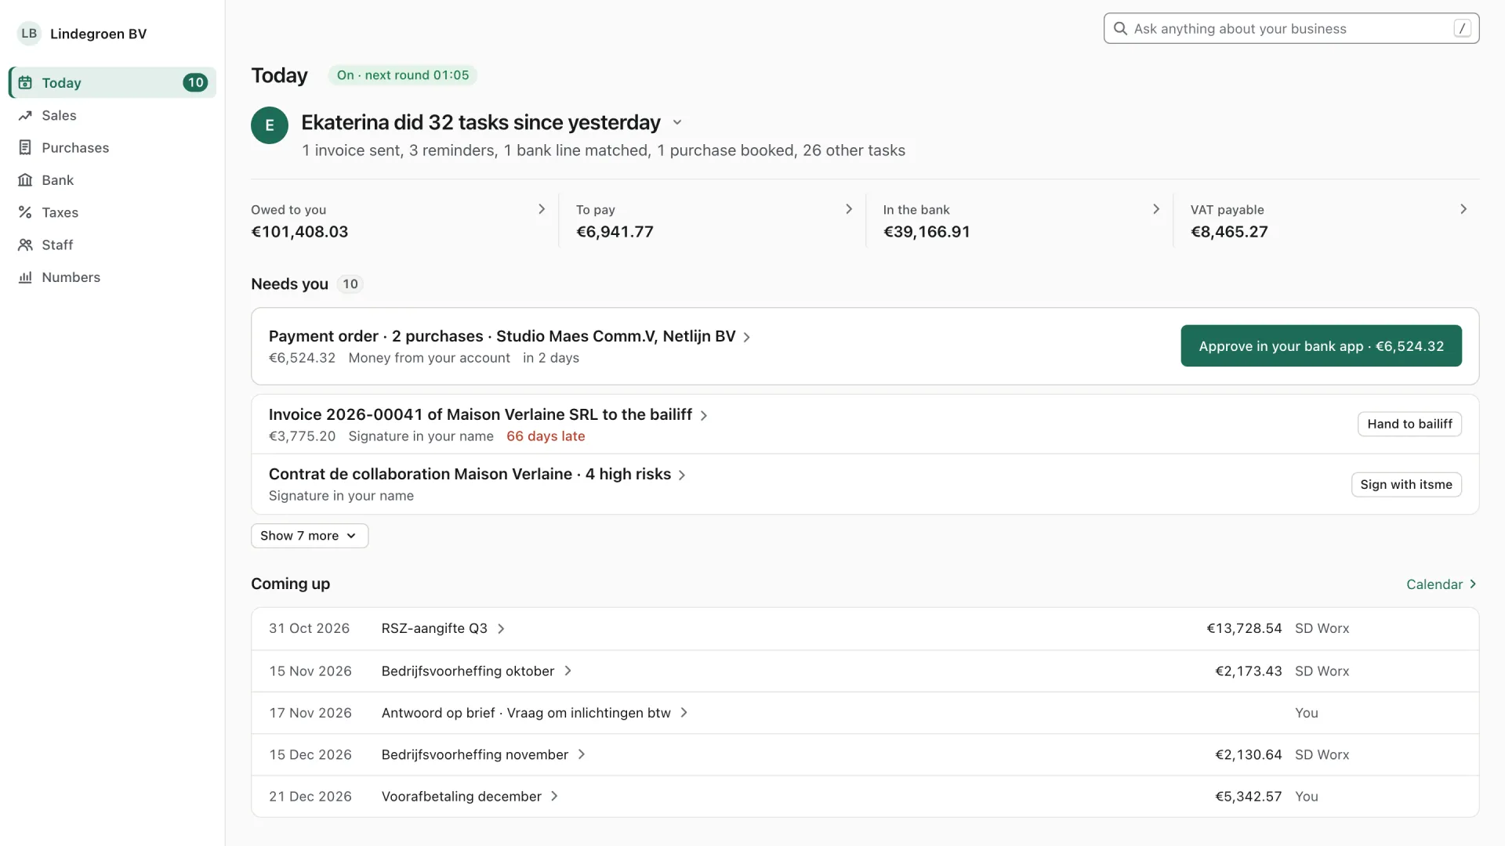
Task: Open In the bank chevron arrow
Action: [1155, 209]
